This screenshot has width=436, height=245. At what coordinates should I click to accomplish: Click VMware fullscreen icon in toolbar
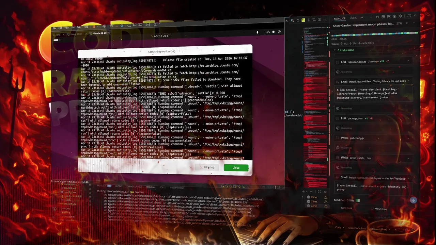140,25
